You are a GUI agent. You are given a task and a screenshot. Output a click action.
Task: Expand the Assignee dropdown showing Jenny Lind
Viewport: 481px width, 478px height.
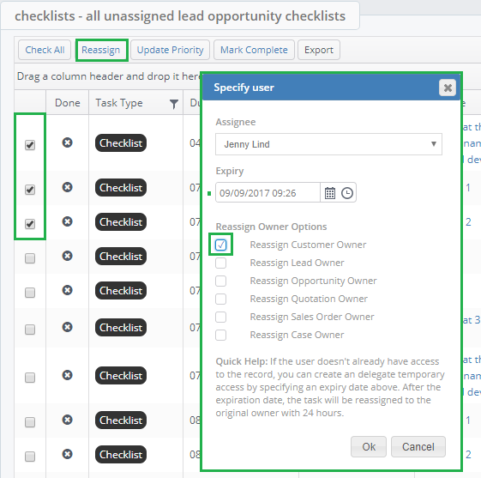click(x=328, y=144)
